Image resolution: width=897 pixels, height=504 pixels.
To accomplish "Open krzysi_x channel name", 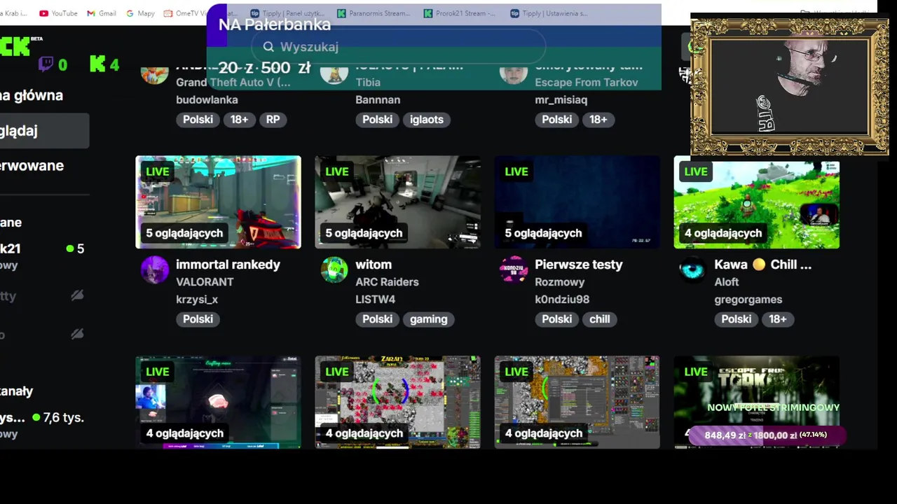I will (197, 300).
